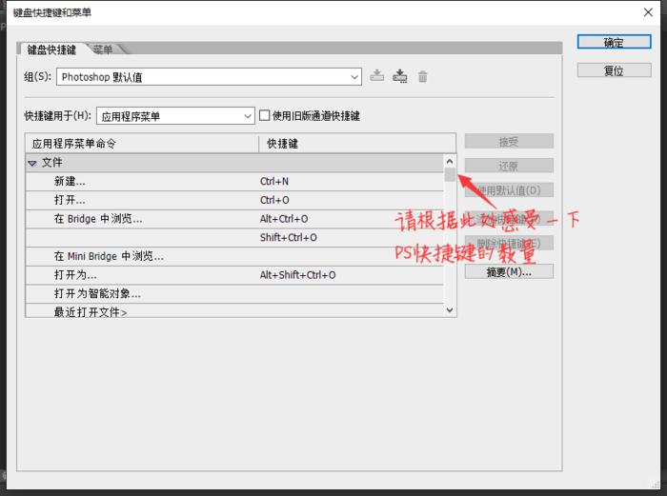This screenshot has width=667, height=496.
Task: Click the 复位 button
Action: (614, 70)
